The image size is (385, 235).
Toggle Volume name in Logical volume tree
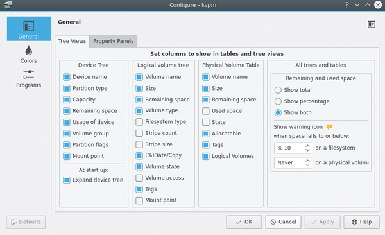coord(139,77)
